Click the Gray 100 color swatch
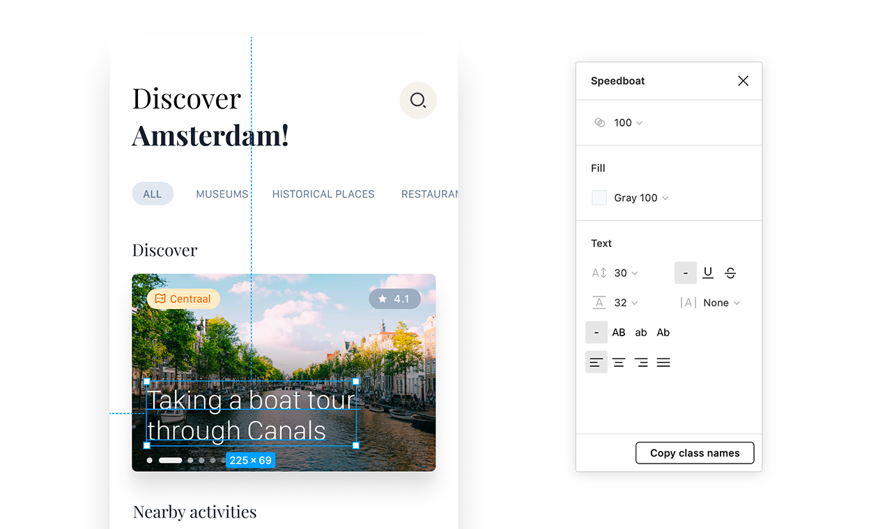This screenshot has height=529, width=885. click(599, 198)
